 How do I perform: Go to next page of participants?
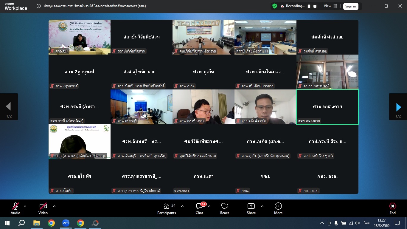click(398, 107)
